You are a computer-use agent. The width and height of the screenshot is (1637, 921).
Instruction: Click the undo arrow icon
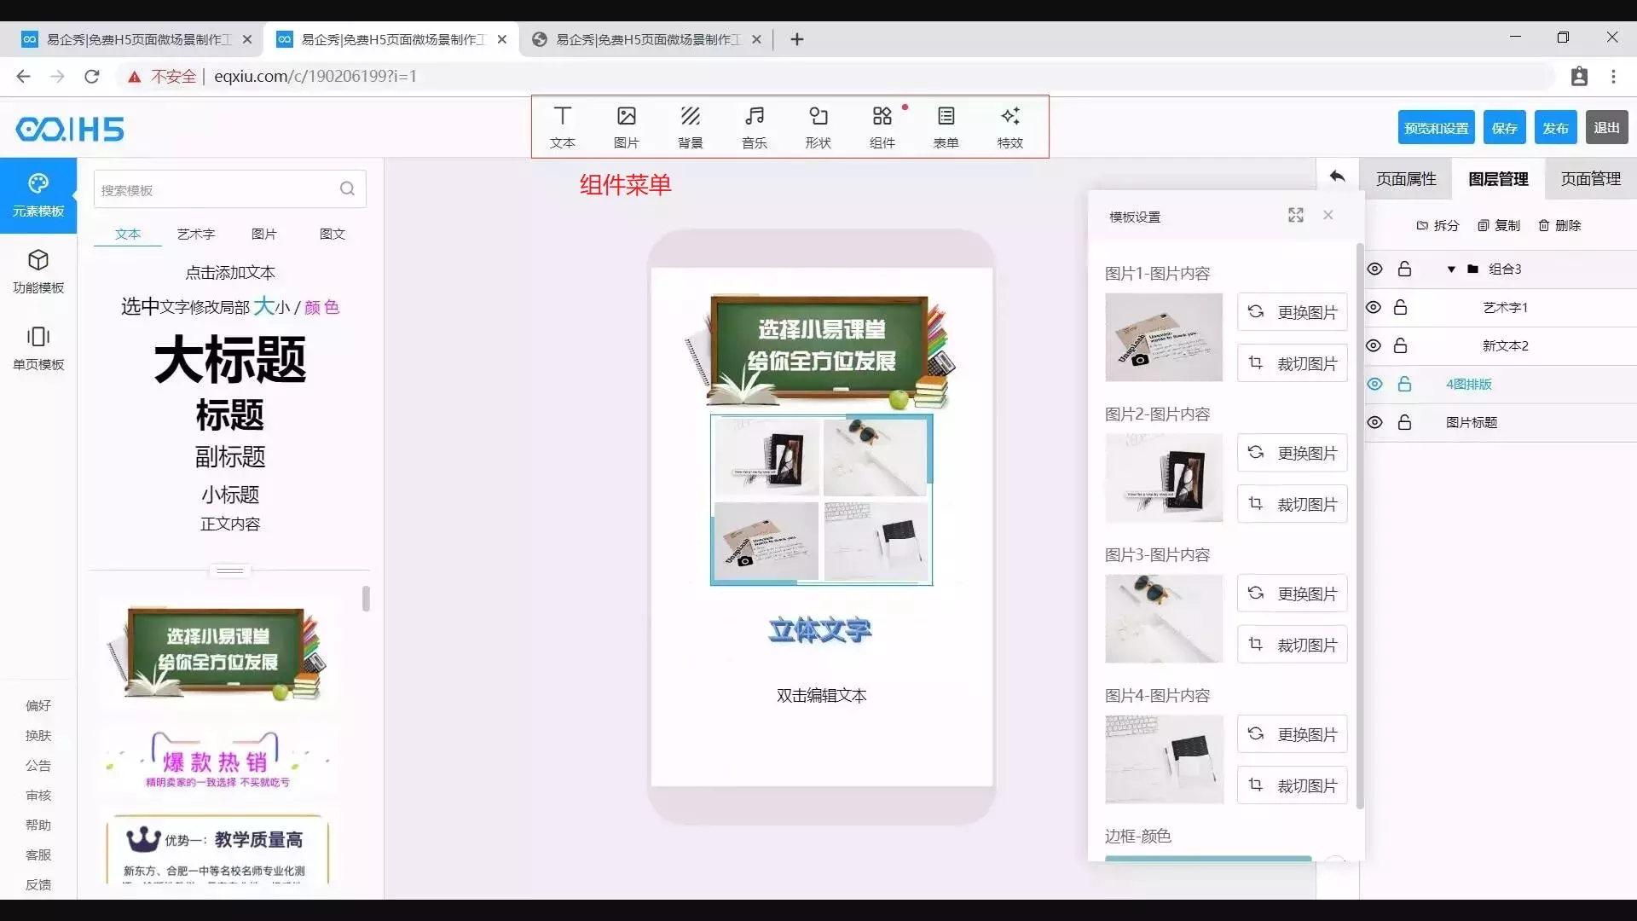tap(1337, 177)
